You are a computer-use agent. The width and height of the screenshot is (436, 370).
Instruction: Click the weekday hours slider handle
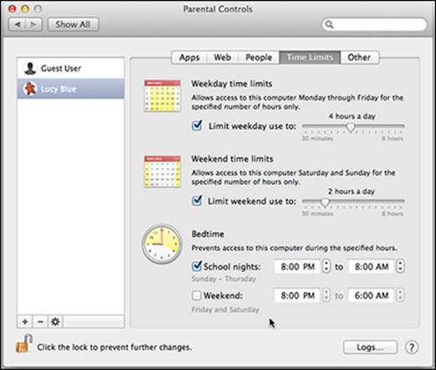pos(351,127)
